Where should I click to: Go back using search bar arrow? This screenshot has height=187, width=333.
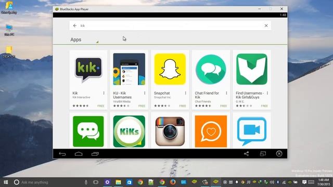click(75, 25)
